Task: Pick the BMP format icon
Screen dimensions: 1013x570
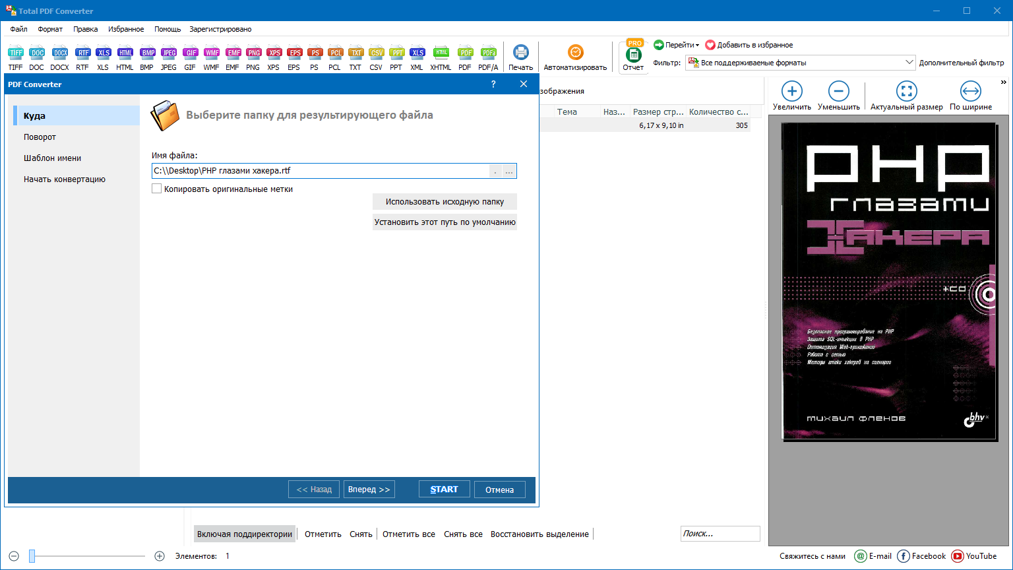Action: click(147, 53)
